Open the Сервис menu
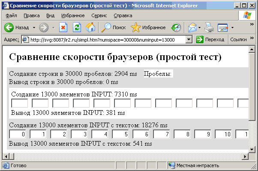 point(99,15)
